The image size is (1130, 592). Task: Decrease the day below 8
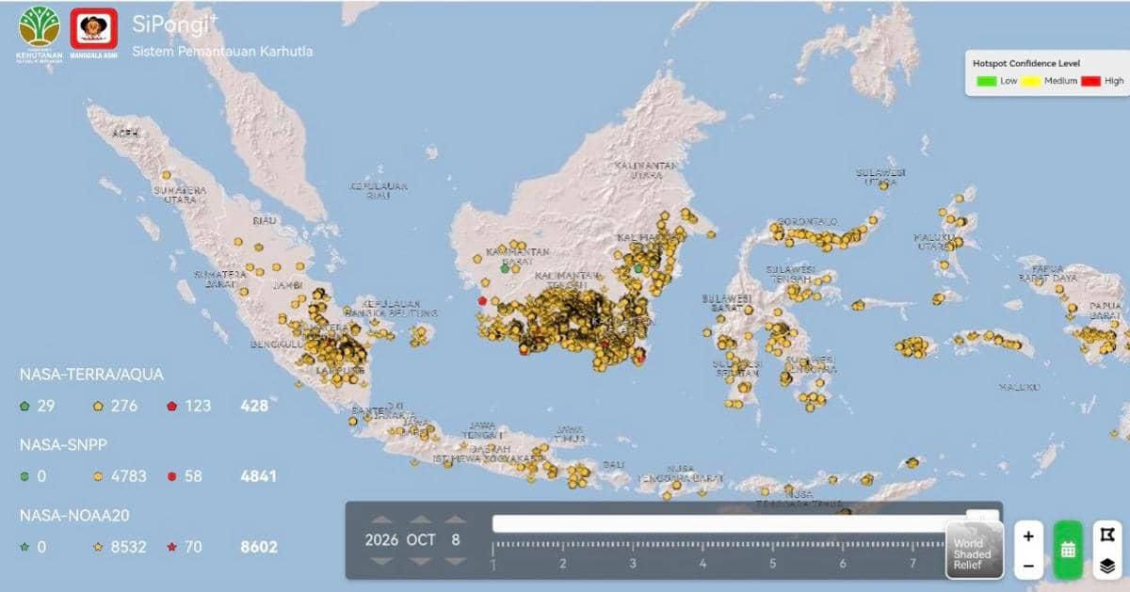click(x=456, y=561)
